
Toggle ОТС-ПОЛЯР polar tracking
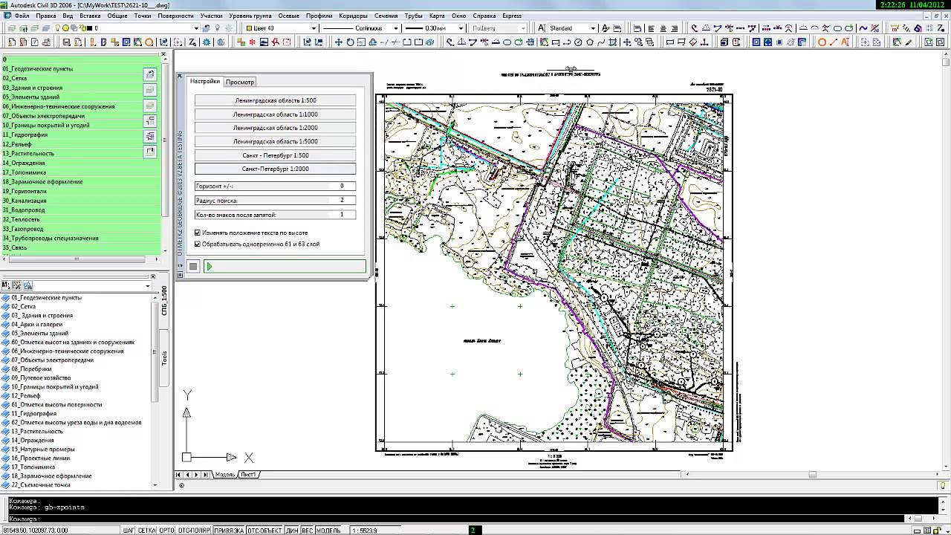pyautogui.click(x=194, y=531)
